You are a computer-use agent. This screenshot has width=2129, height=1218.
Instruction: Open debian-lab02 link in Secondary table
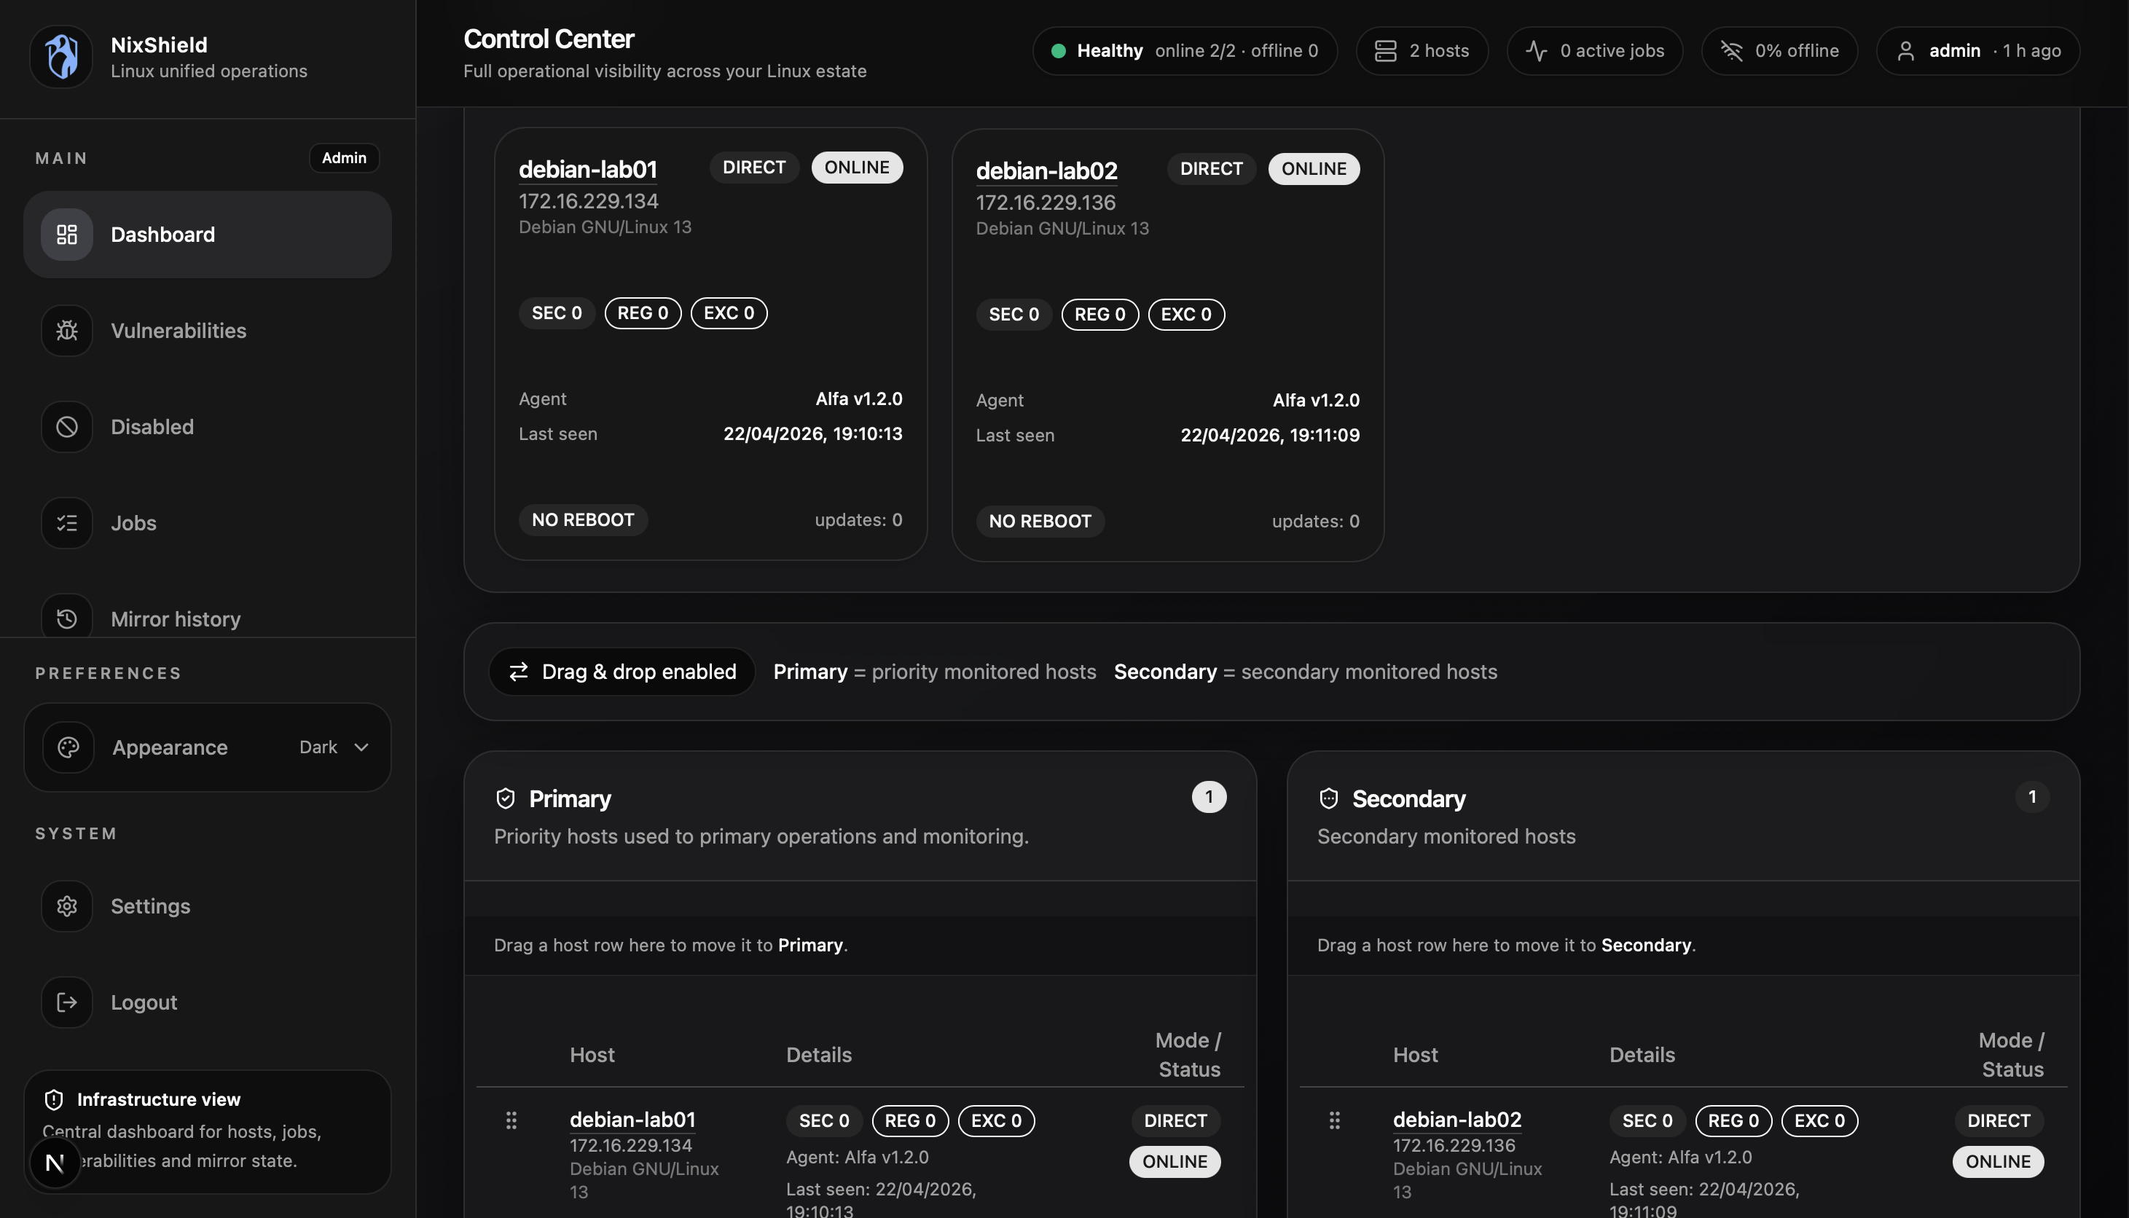click(1456, 1119)
